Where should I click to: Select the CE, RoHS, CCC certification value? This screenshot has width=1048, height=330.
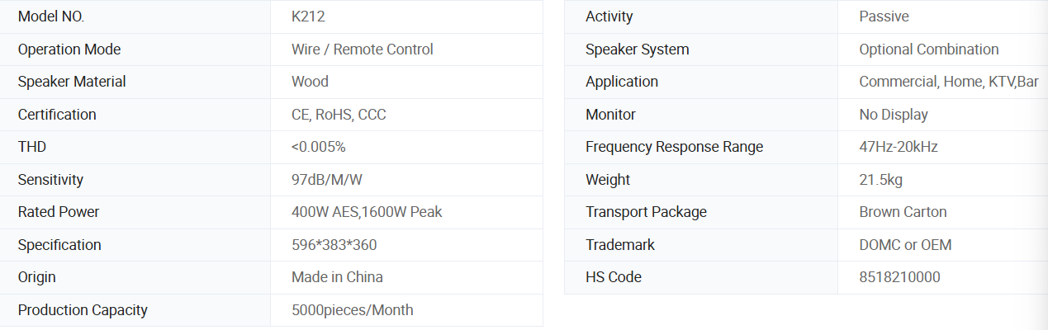(x=339, y=115)
